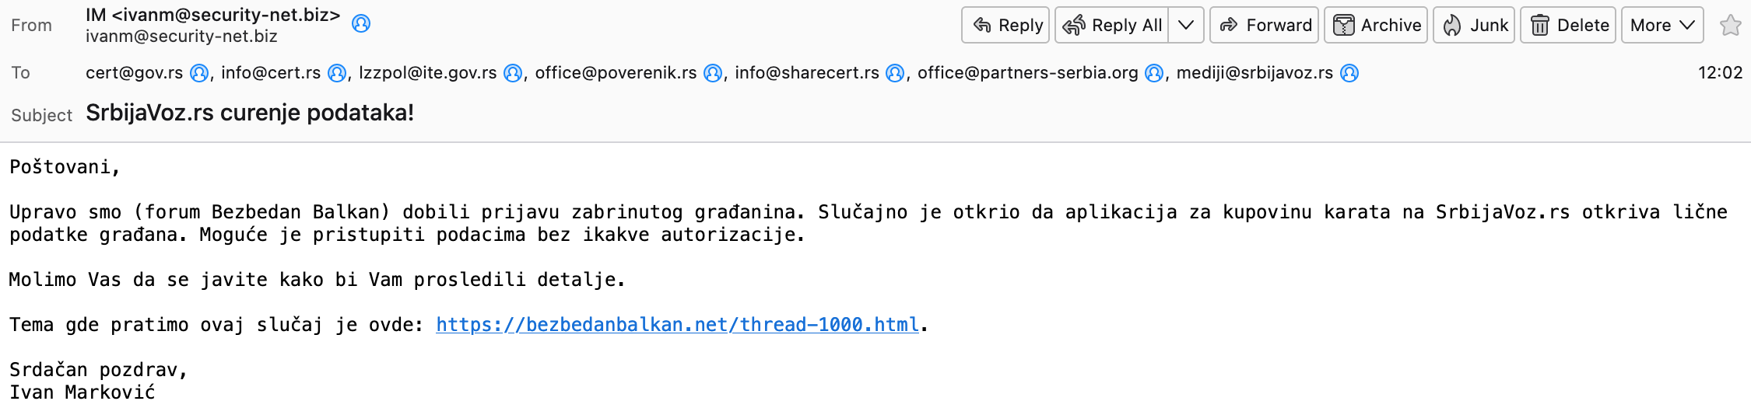Image resolution: width=1751 pixels, height=415 pixels.
Task: Click contact icon beside mediji@srbijavoz.rs
Action: [x=1349, y=73]
